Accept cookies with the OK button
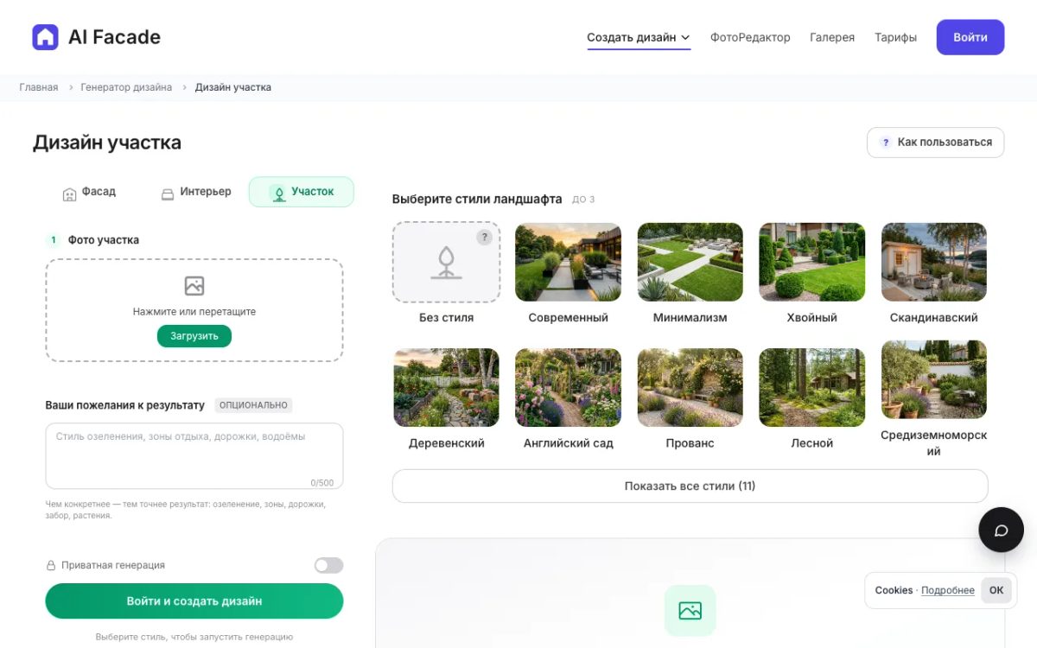 pyautogui.click(x=996, y=590)
